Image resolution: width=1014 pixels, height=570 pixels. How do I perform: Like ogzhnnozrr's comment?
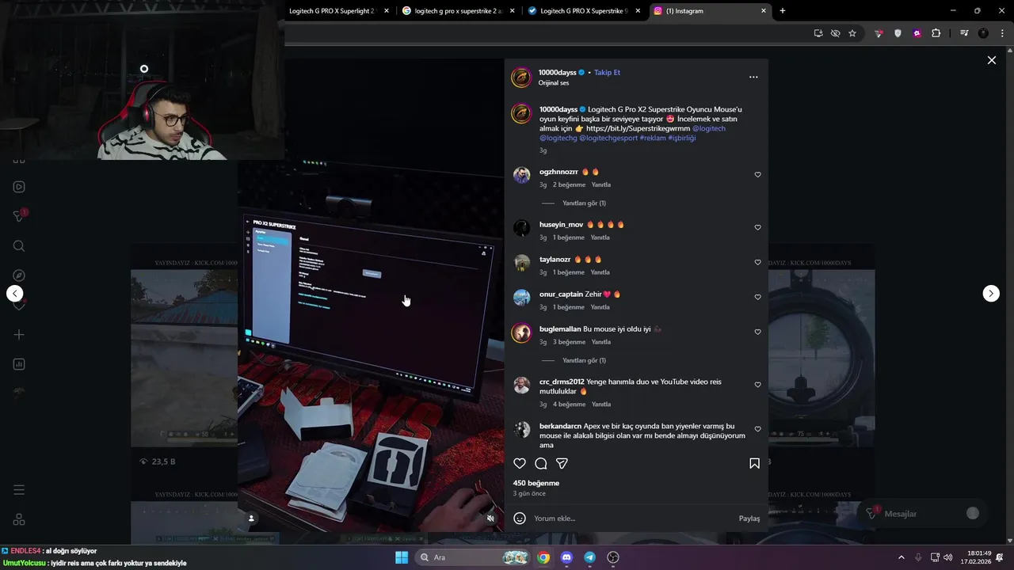point(757,175)
